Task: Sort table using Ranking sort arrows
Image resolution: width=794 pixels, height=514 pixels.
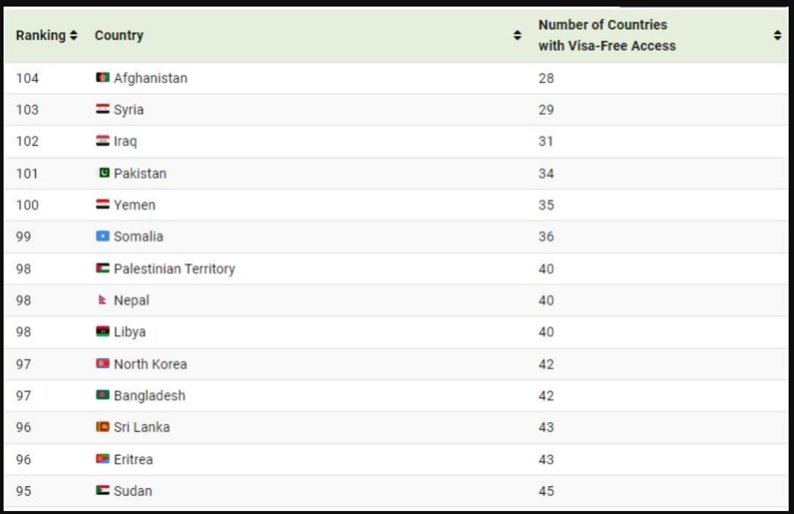Action: [x=73, y=35]
